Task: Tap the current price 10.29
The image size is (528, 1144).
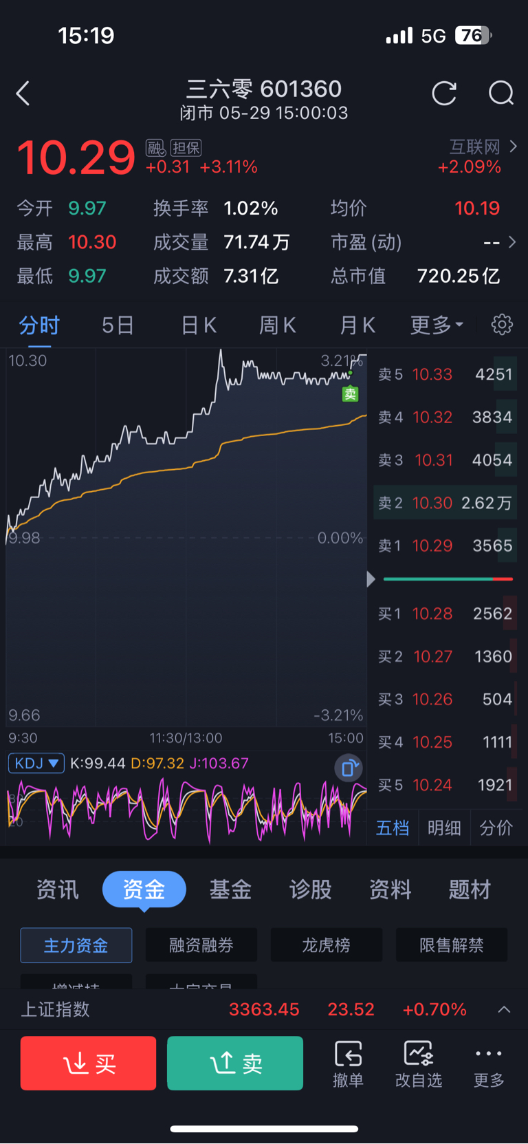Action: point(76,158)
